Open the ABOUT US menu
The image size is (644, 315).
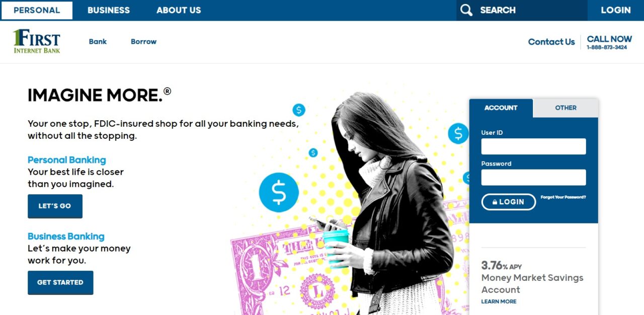click(179, 10)
